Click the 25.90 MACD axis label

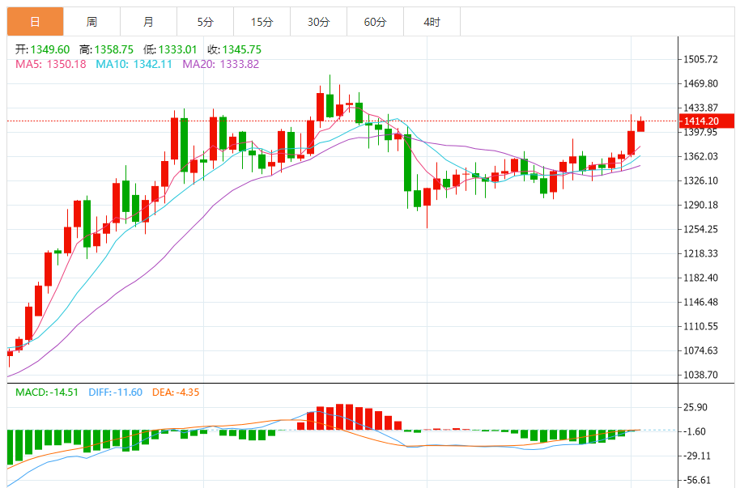point(695,407)
